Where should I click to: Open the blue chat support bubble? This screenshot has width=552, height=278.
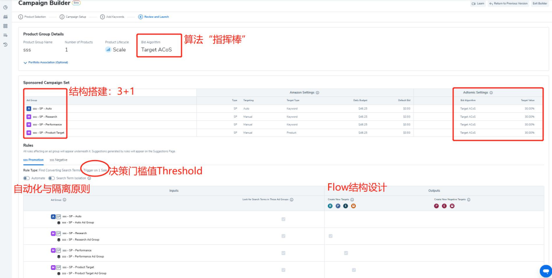click(x=545, y=271)
